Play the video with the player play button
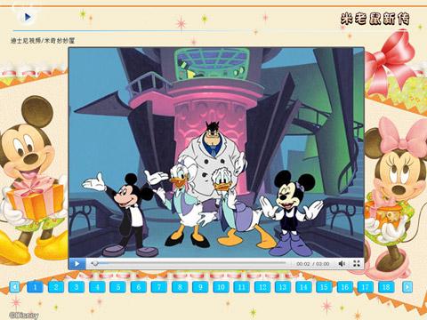 click(77, 263)
